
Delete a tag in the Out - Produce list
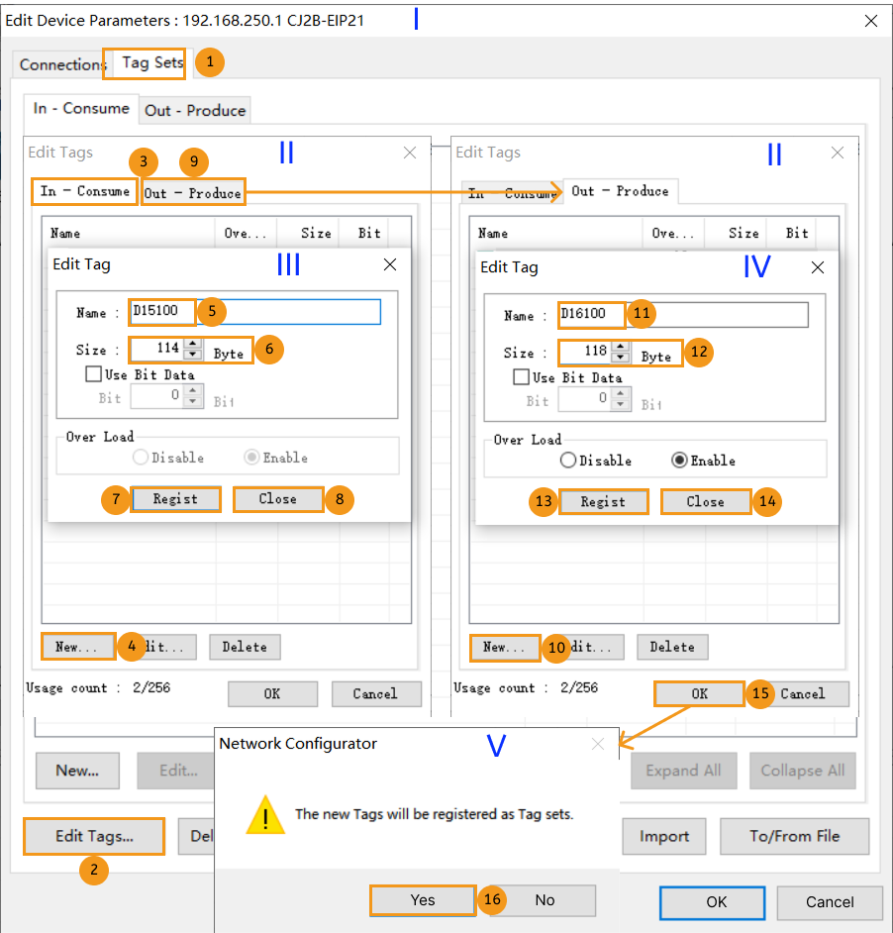pos(672,647)
